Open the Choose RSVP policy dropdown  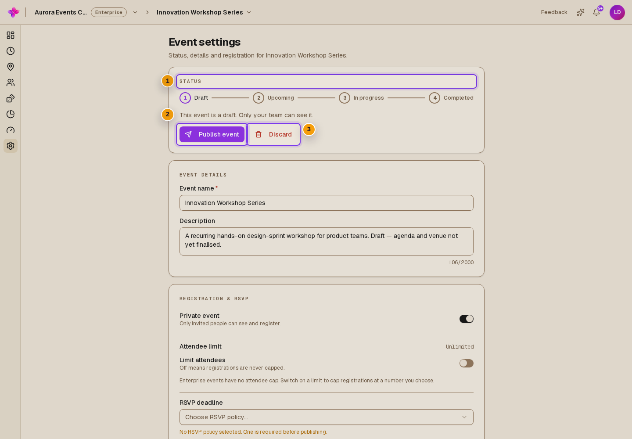coord(327,417)
